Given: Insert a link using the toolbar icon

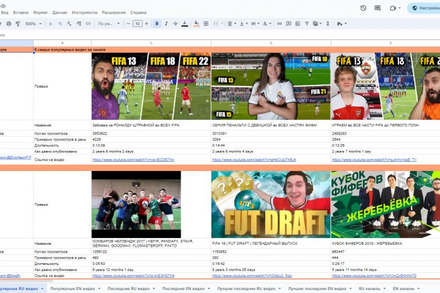Looking at the screenshot, I should [279, 24].
